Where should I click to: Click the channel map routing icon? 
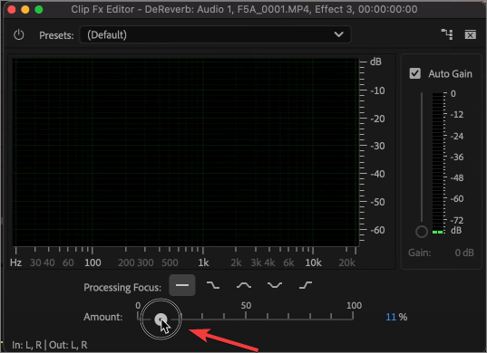[447, 34]
